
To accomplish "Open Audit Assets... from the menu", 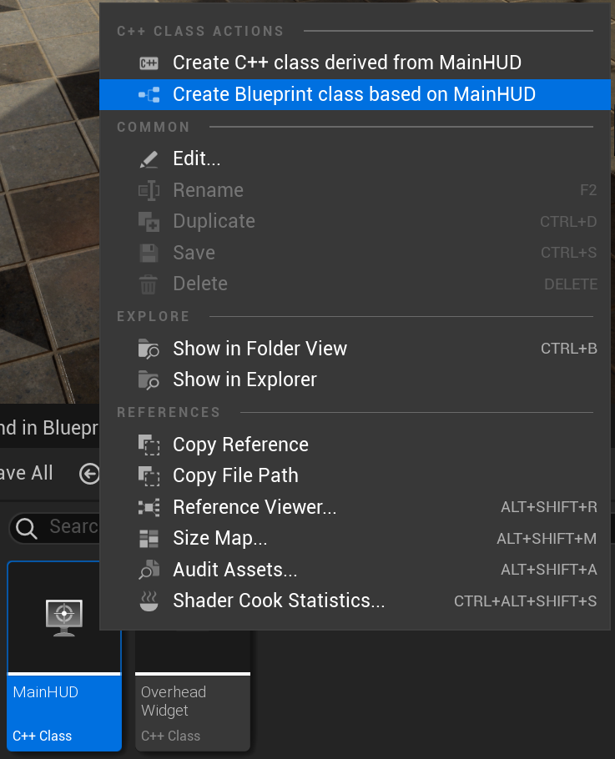I will coord(355,570).
